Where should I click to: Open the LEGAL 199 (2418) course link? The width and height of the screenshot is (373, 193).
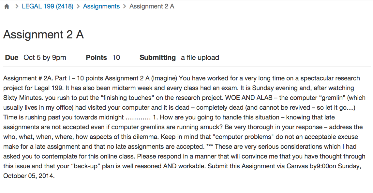(48, 7)
